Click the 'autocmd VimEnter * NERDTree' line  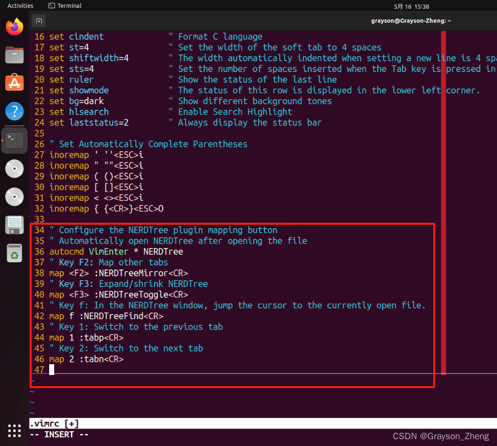pos(116,252)
